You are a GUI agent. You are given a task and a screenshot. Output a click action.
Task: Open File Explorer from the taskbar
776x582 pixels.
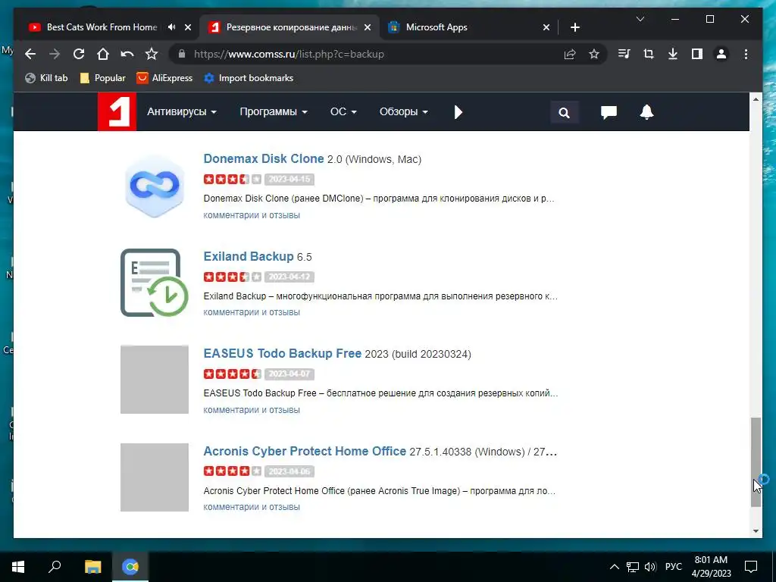click(92, 567)
